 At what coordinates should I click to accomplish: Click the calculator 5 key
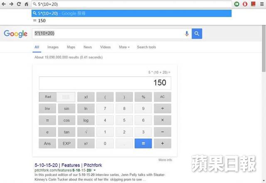[124, 120]
